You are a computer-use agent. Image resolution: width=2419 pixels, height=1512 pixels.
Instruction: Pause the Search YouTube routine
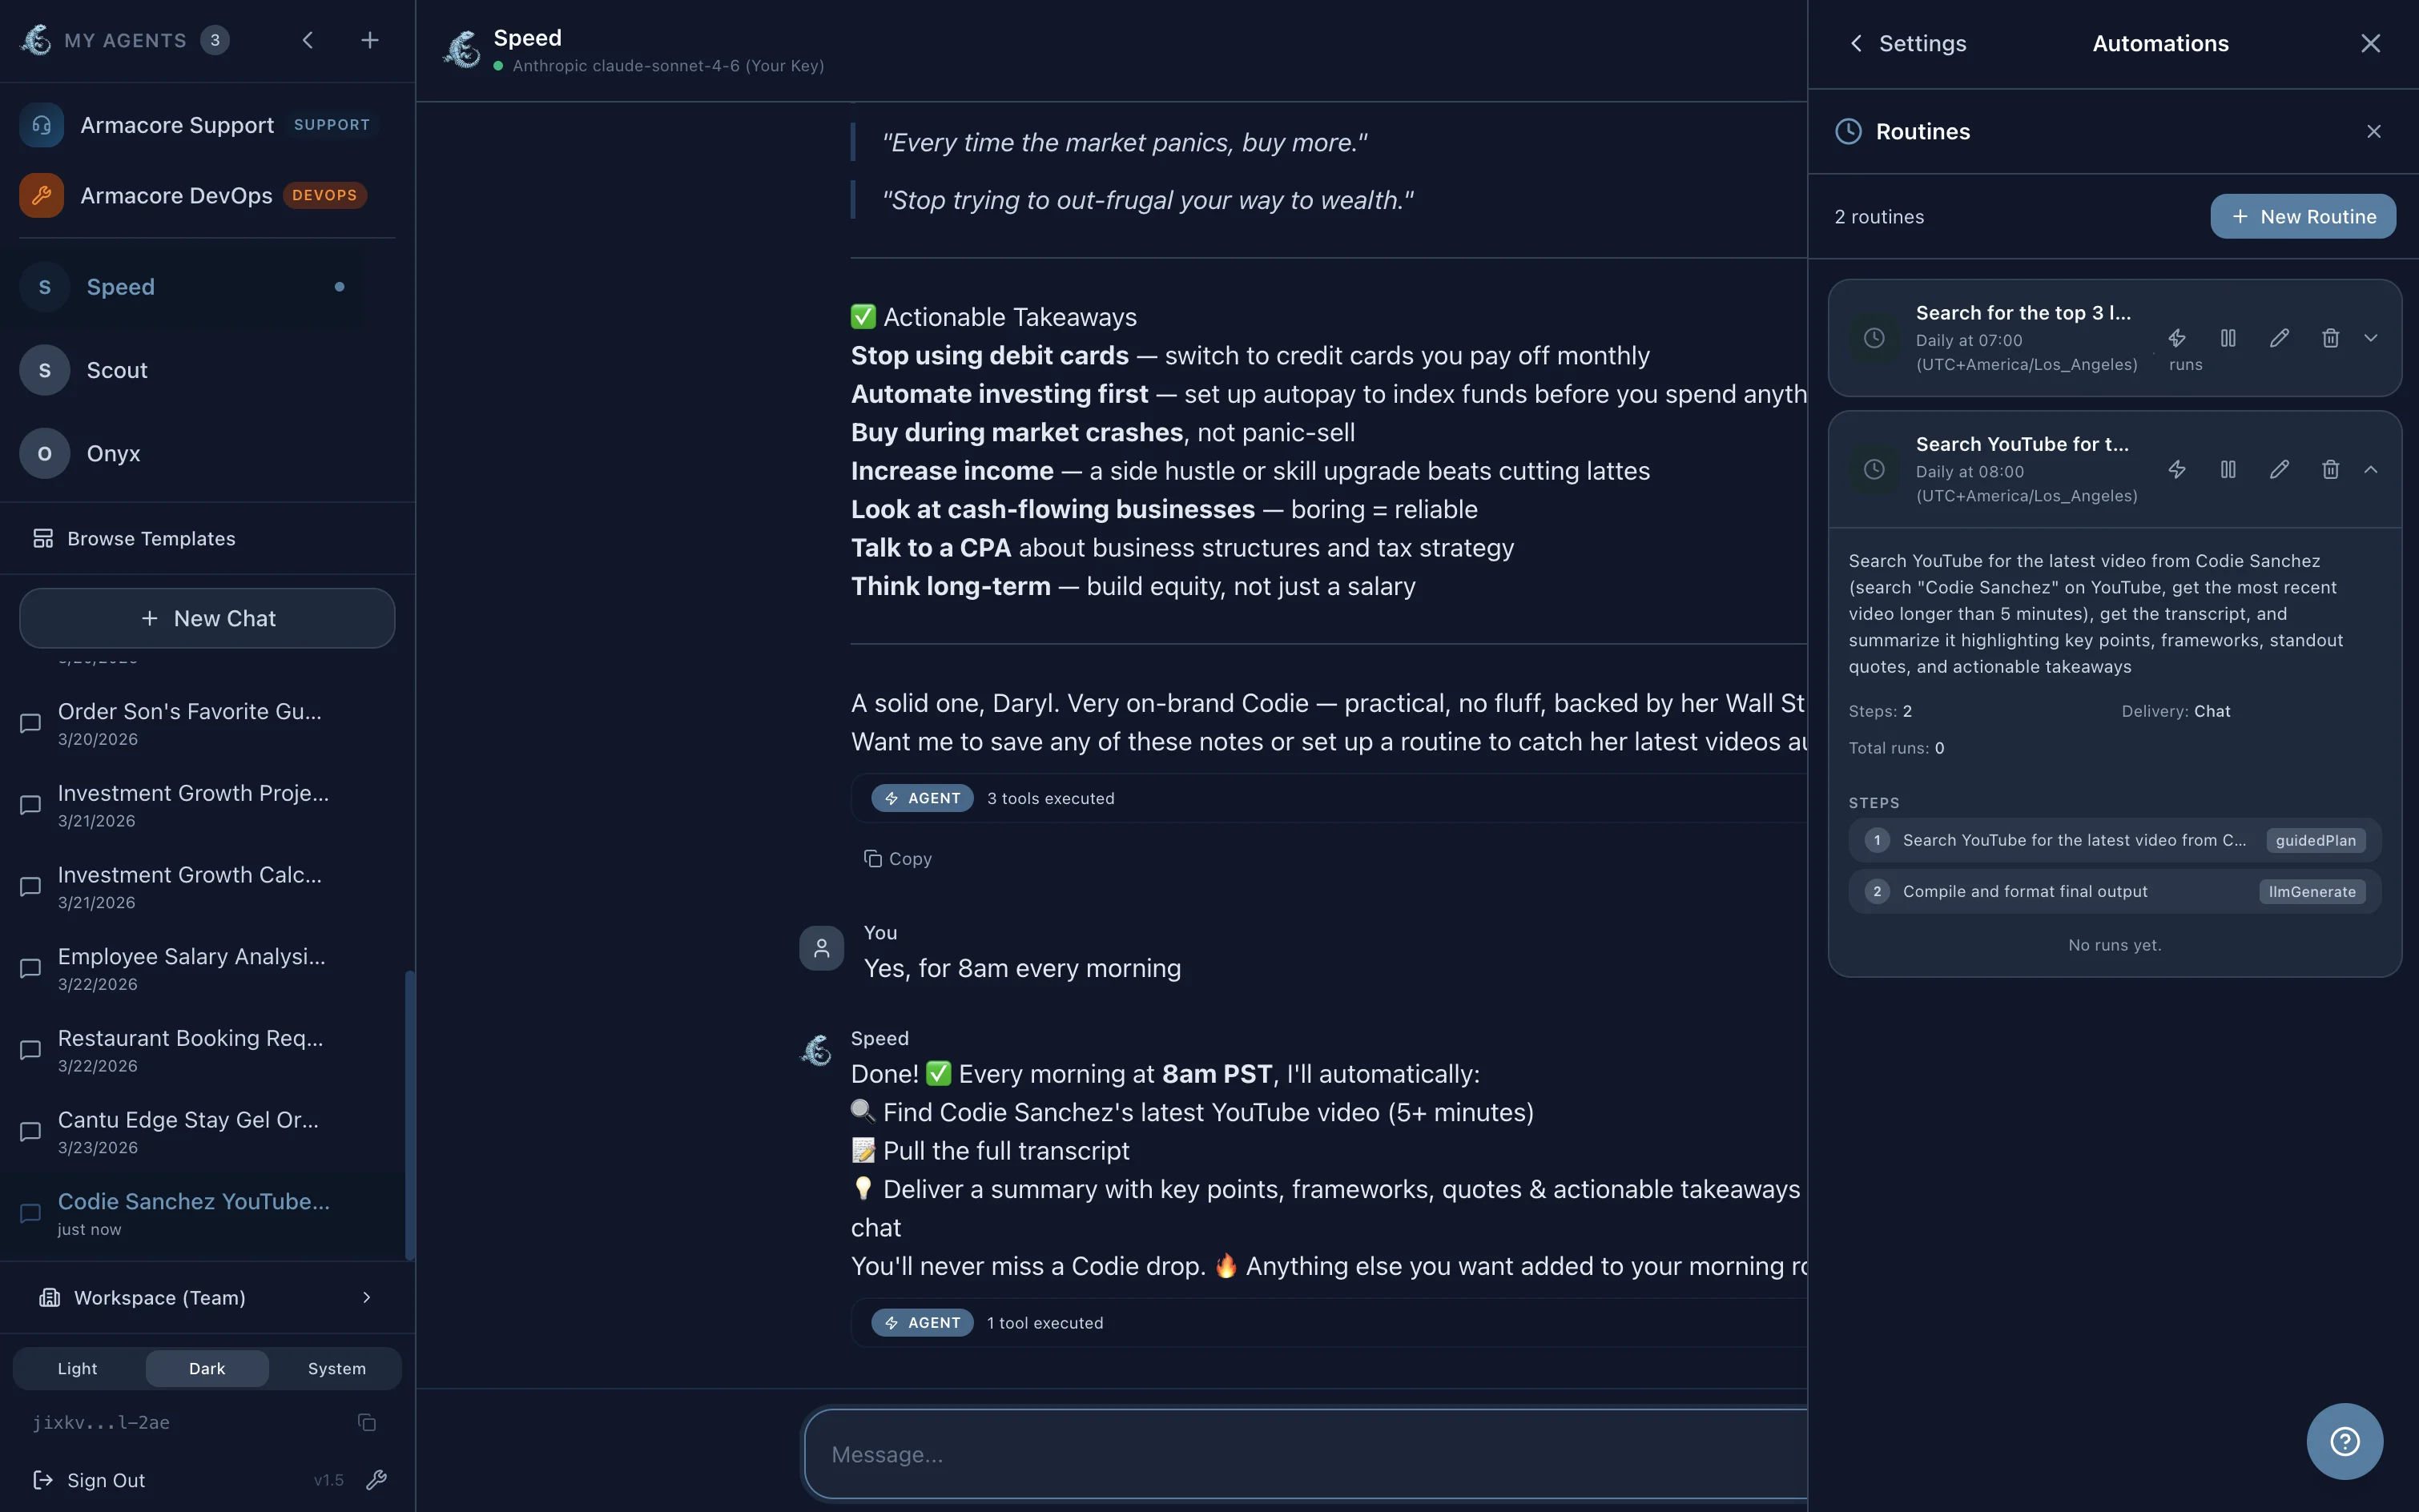[x=2227, y=469]
